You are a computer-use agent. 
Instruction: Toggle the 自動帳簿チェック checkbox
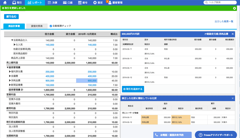click(51, 26)
